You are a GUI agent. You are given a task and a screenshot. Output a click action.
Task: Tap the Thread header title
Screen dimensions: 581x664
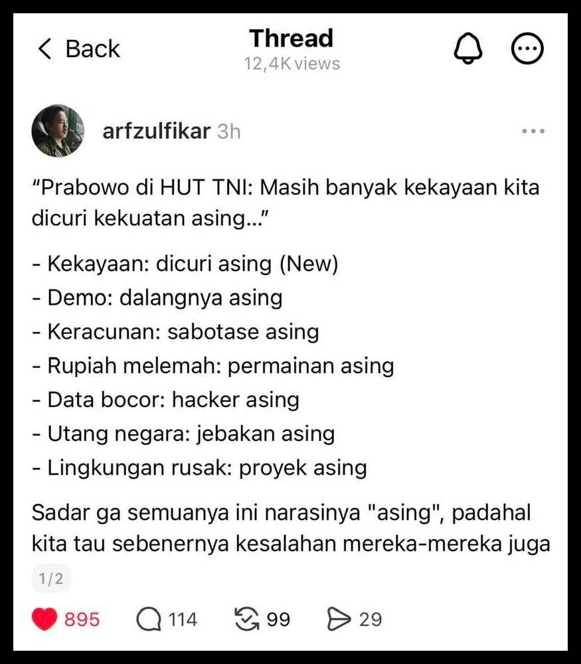[x=291, y=38]
